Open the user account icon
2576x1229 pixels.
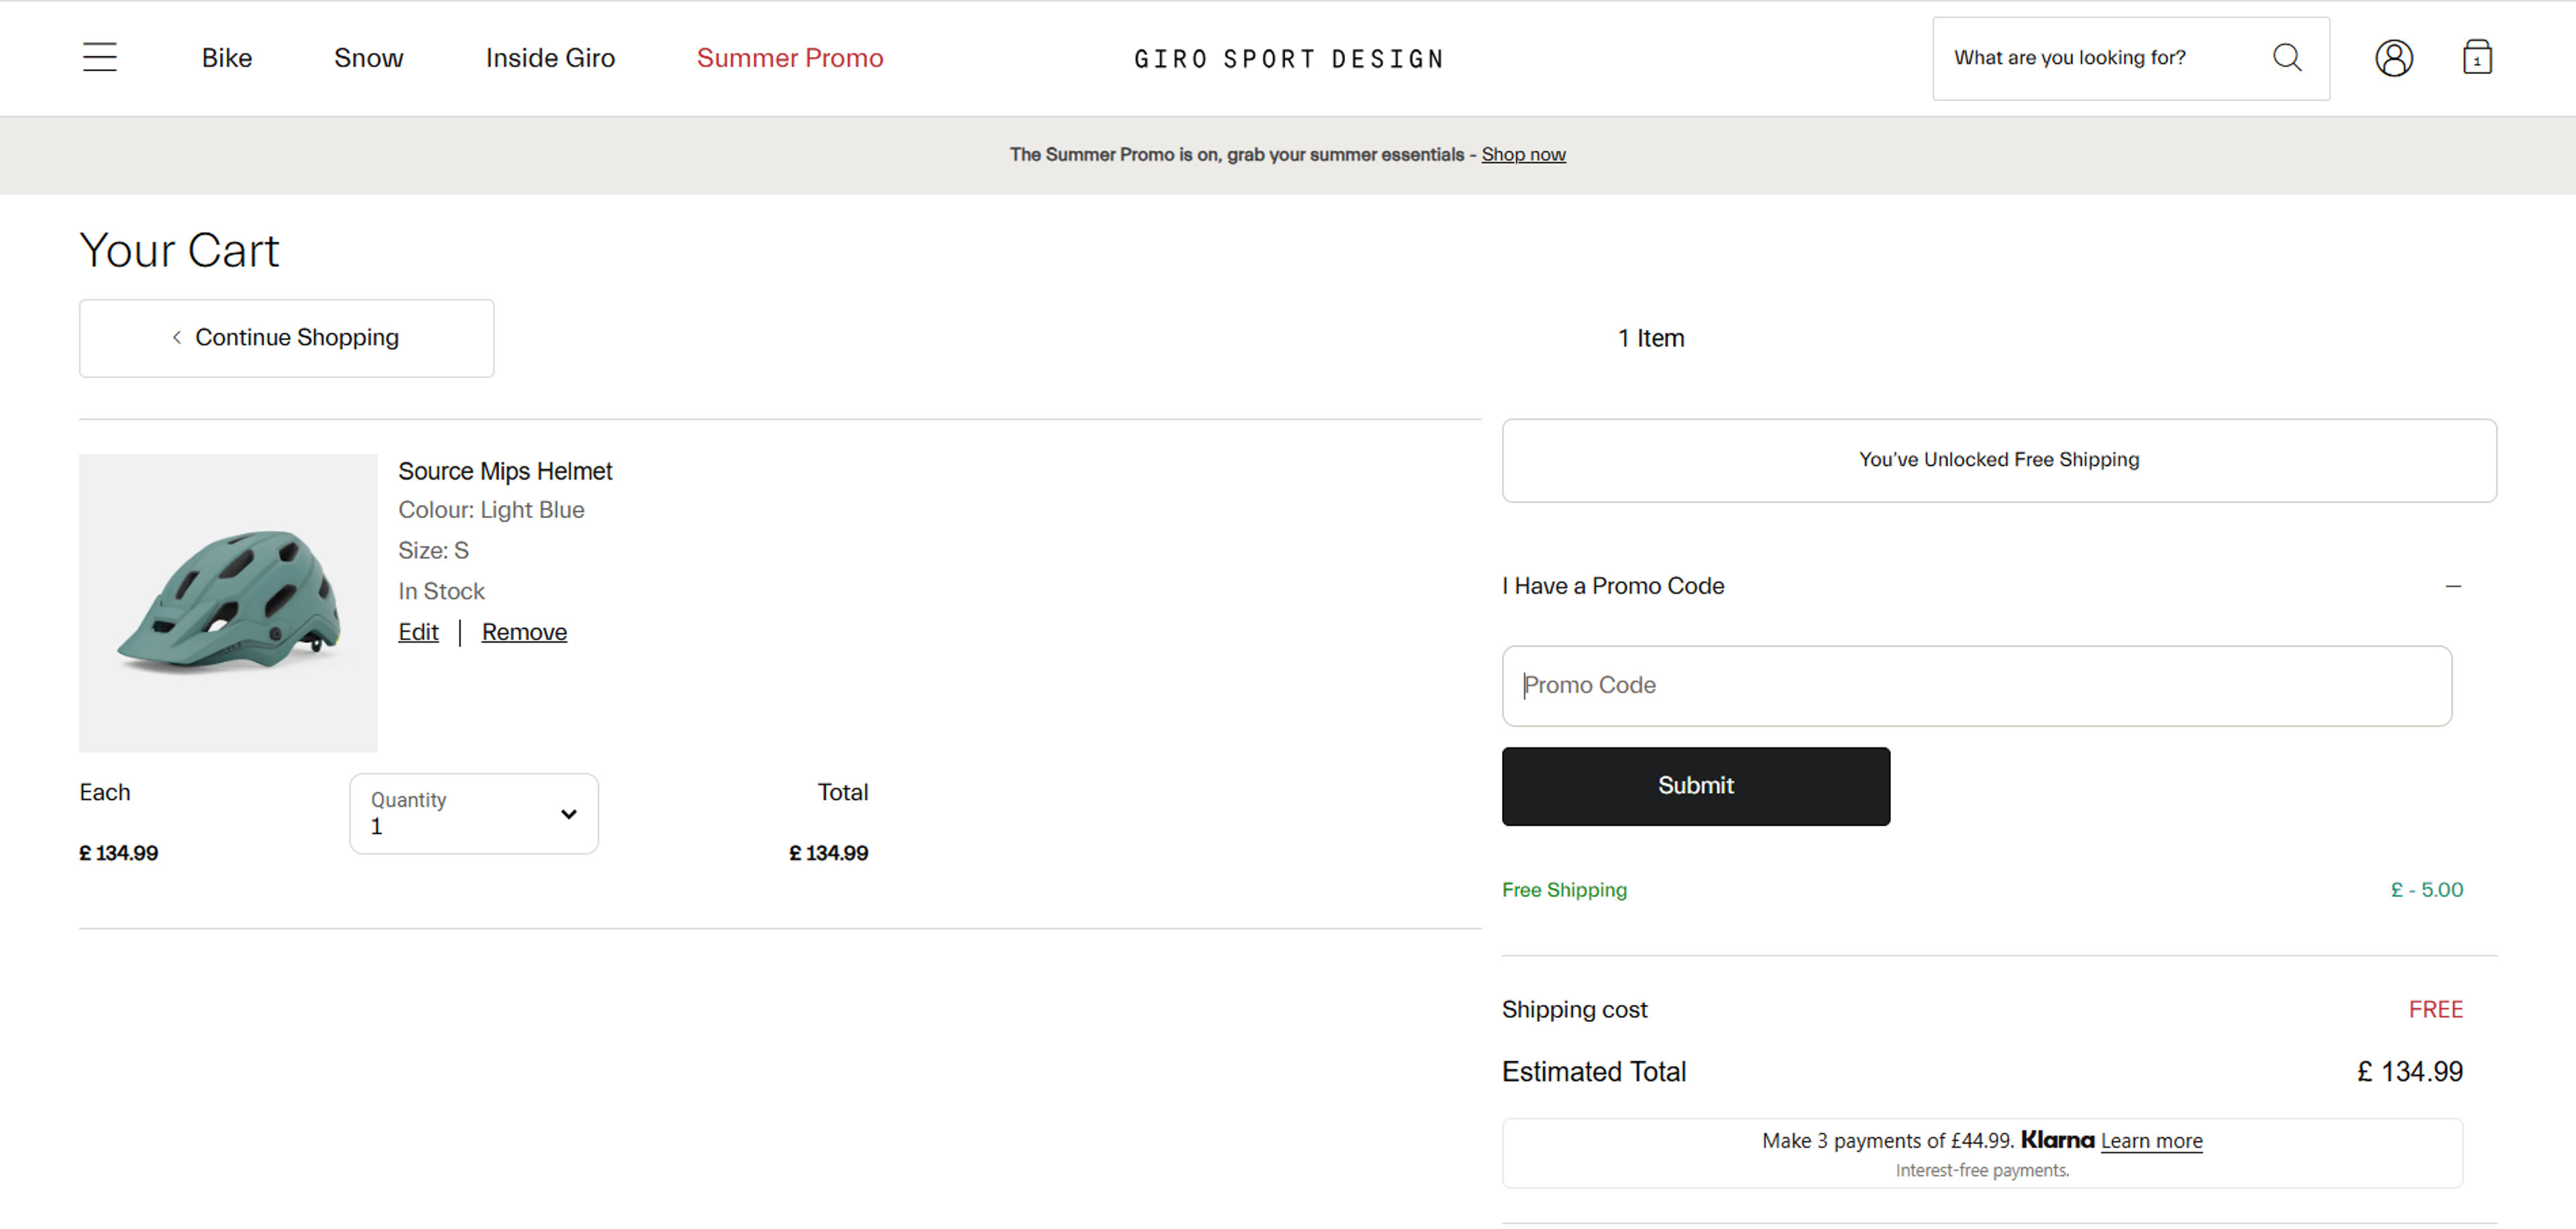click(2393, 58)
